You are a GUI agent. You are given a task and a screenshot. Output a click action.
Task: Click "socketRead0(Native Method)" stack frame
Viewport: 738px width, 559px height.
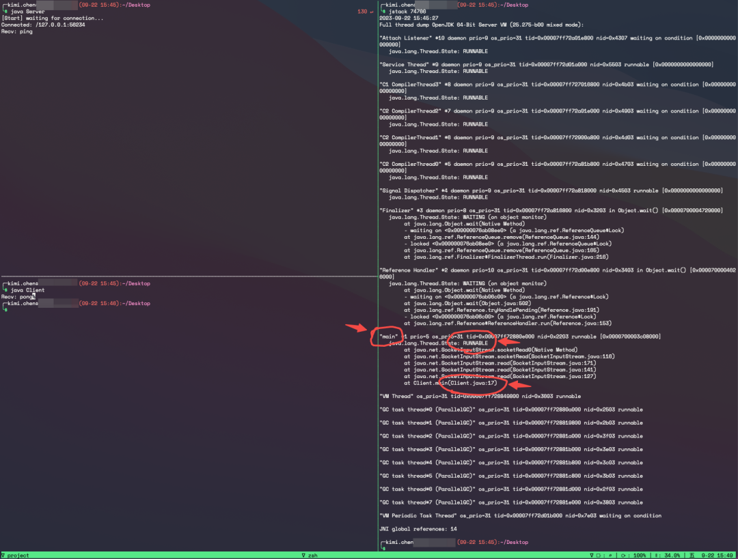[491, 349]
